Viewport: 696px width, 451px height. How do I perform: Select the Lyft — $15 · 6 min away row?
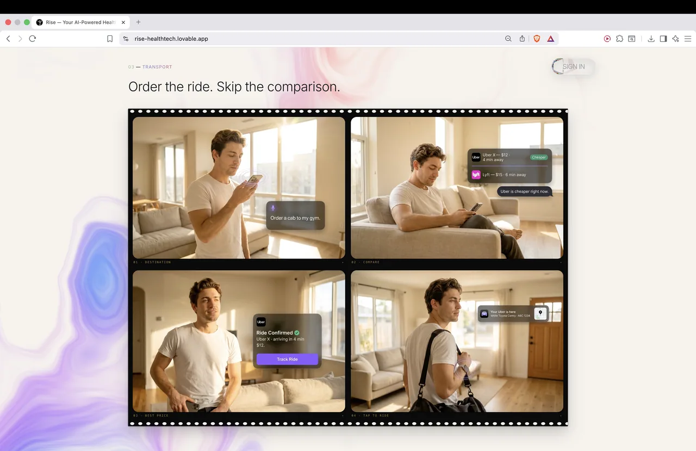click(x=509, y=175)
